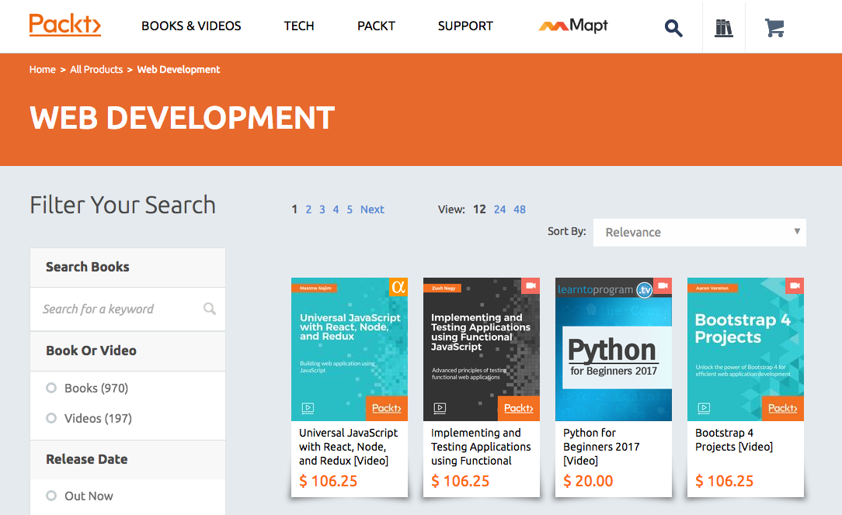
Task: Open the library books icon
Action: tap(723, 27)
